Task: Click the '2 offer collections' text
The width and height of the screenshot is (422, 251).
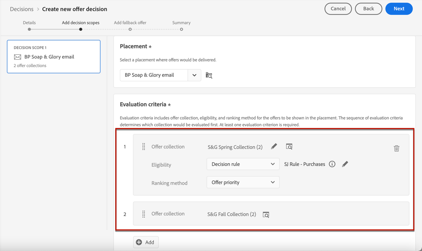Action: [x=30, y=65]
